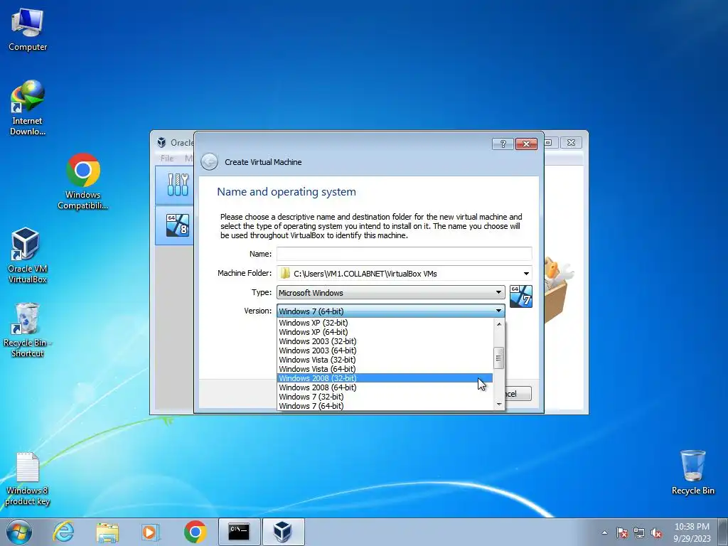Switch to Command Prompt taskbar button
This screenshot has width=728, height=546.
[x=239, y=532]
